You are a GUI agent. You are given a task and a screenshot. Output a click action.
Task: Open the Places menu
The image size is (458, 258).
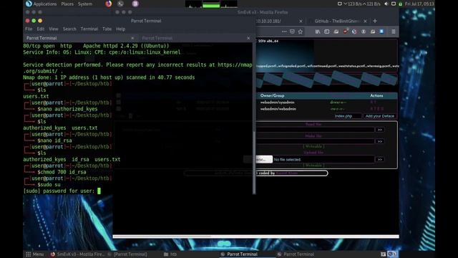[67, 4]
